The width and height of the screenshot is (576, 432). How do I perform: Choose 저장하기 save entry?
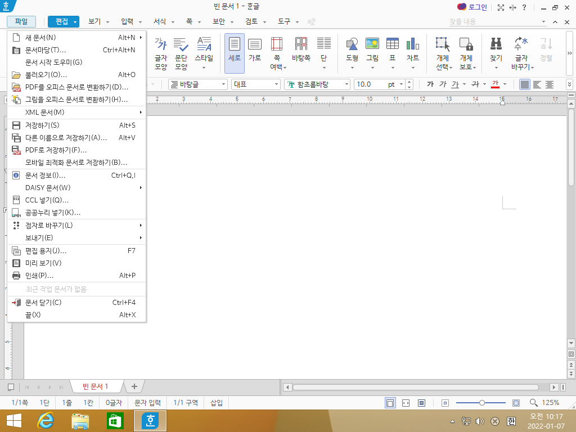pyautogui.click(x=76, y=125)
